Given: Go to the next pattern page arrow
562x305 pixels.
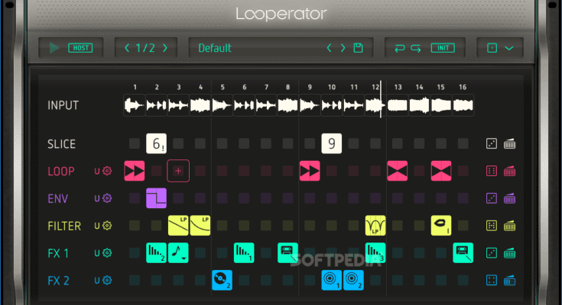Looking at the screenshot, I should 164,48.
